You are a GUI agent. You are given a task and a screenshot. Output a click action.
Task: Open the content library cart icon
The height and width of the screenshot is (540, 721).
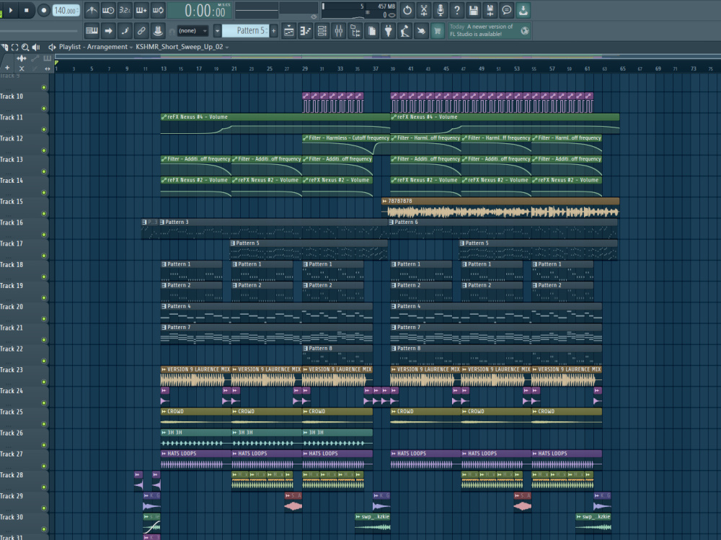(438, 31)
